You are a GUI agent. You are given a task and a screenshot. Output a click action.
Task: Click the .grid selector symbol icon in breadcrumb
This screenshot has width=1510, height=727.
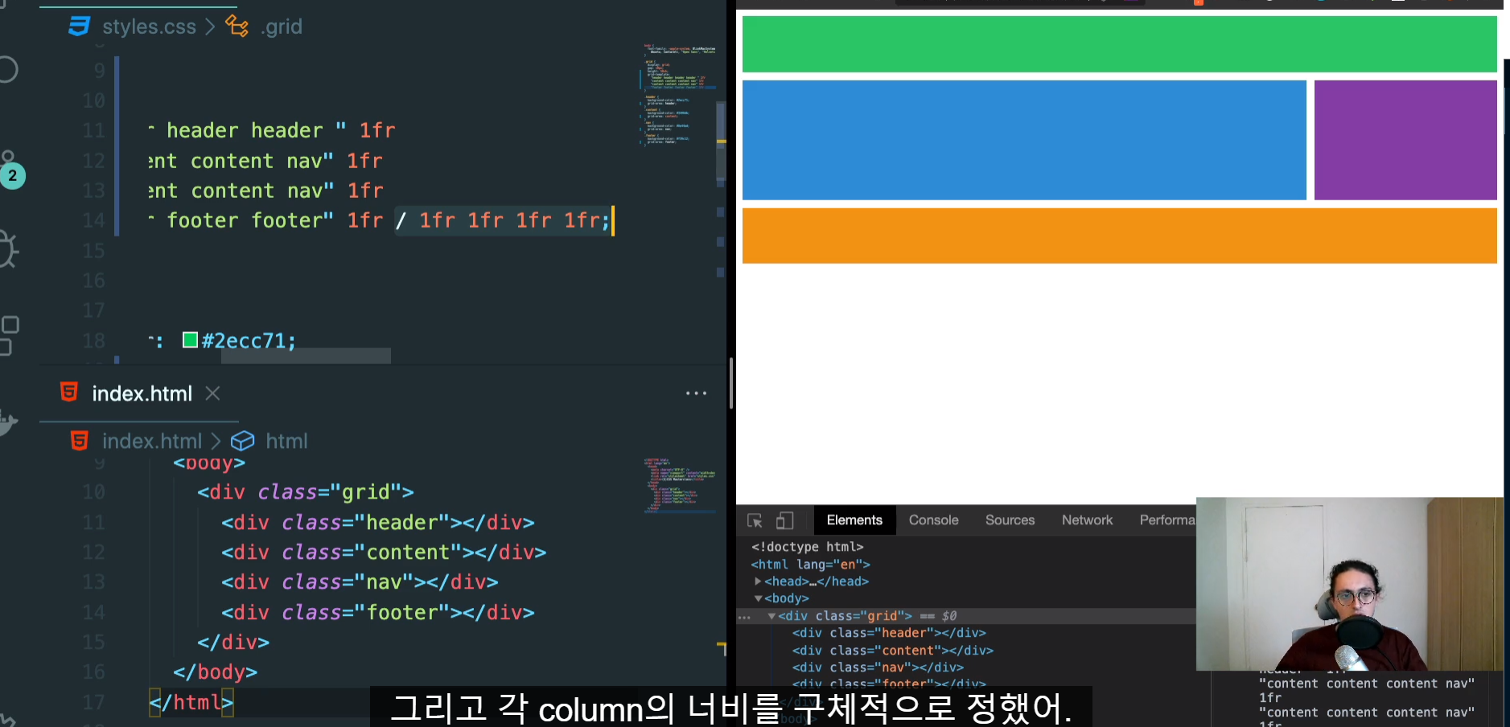click(237, 27)
